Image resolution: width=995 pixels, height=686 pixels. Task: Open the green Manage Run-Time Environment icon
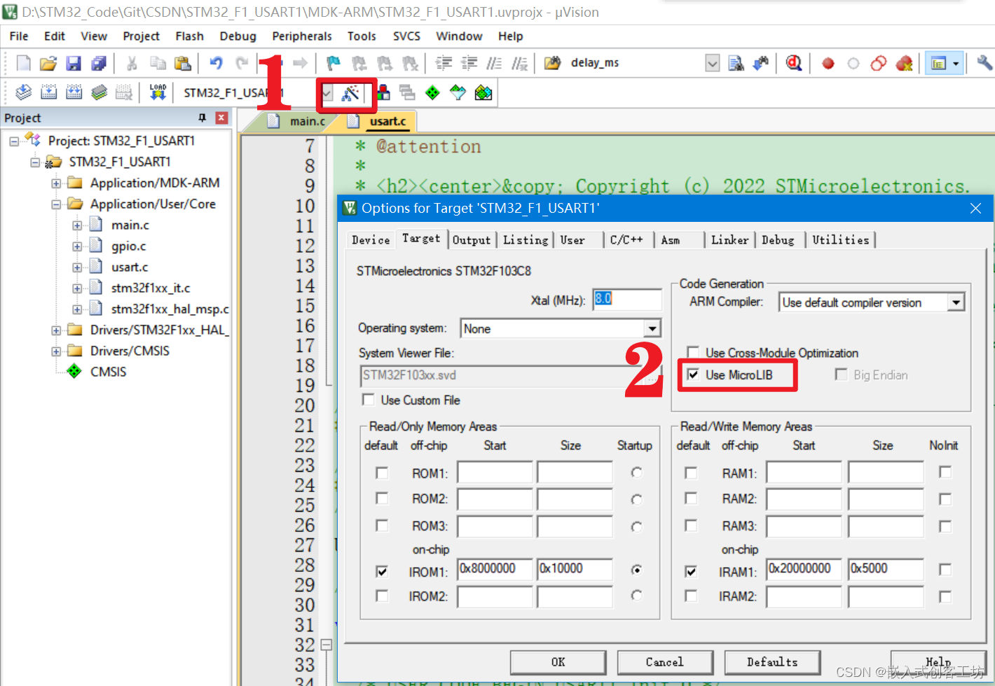pyautogui.click(x=432, y=92)
